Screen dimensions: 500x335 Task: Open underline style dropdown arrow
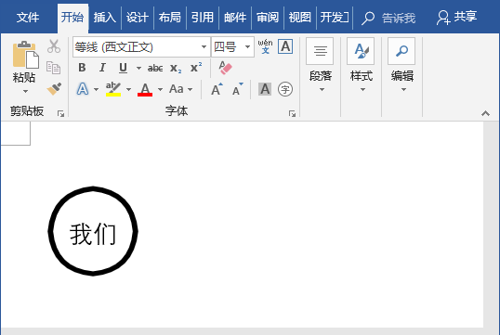click(138, 68)
